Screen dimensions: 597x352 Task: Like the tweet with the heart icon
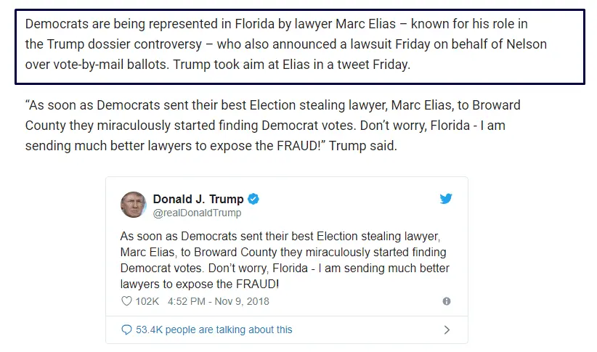tap(126, 300)
